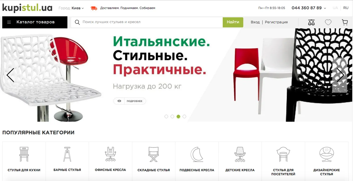
Task: Switch to second carousel slide dot
Action: pyautogui.click(x=172, y=116)
